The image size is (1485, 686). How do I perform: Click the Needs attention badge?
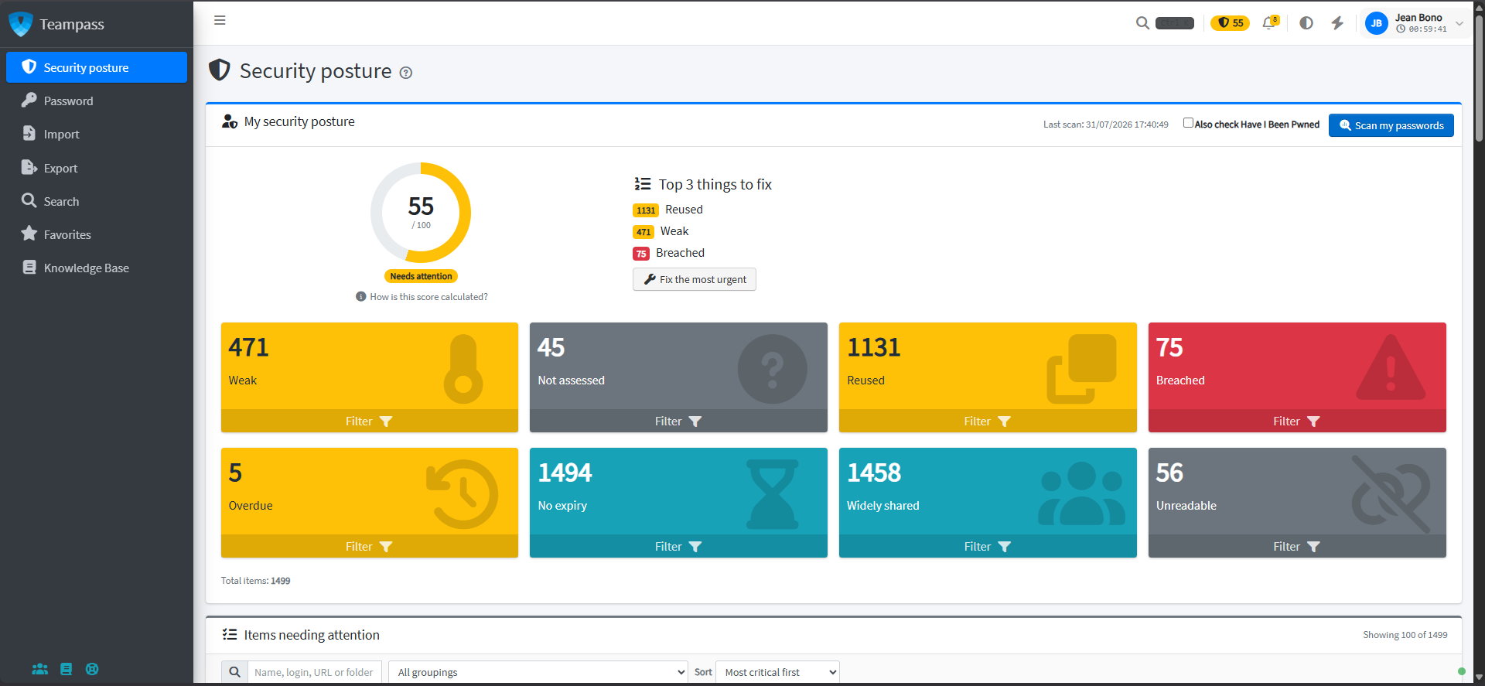pos(421,276)
